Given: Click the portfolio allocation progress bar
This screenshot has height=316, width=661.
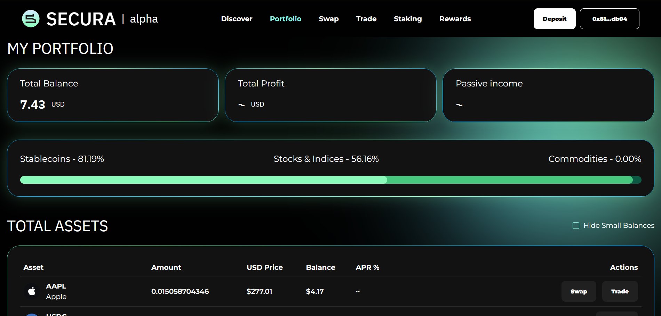Looking at the screenshot, I should 330,180.
